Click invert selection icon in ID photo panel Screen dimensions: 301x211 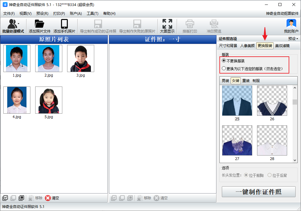pos(130,198)
